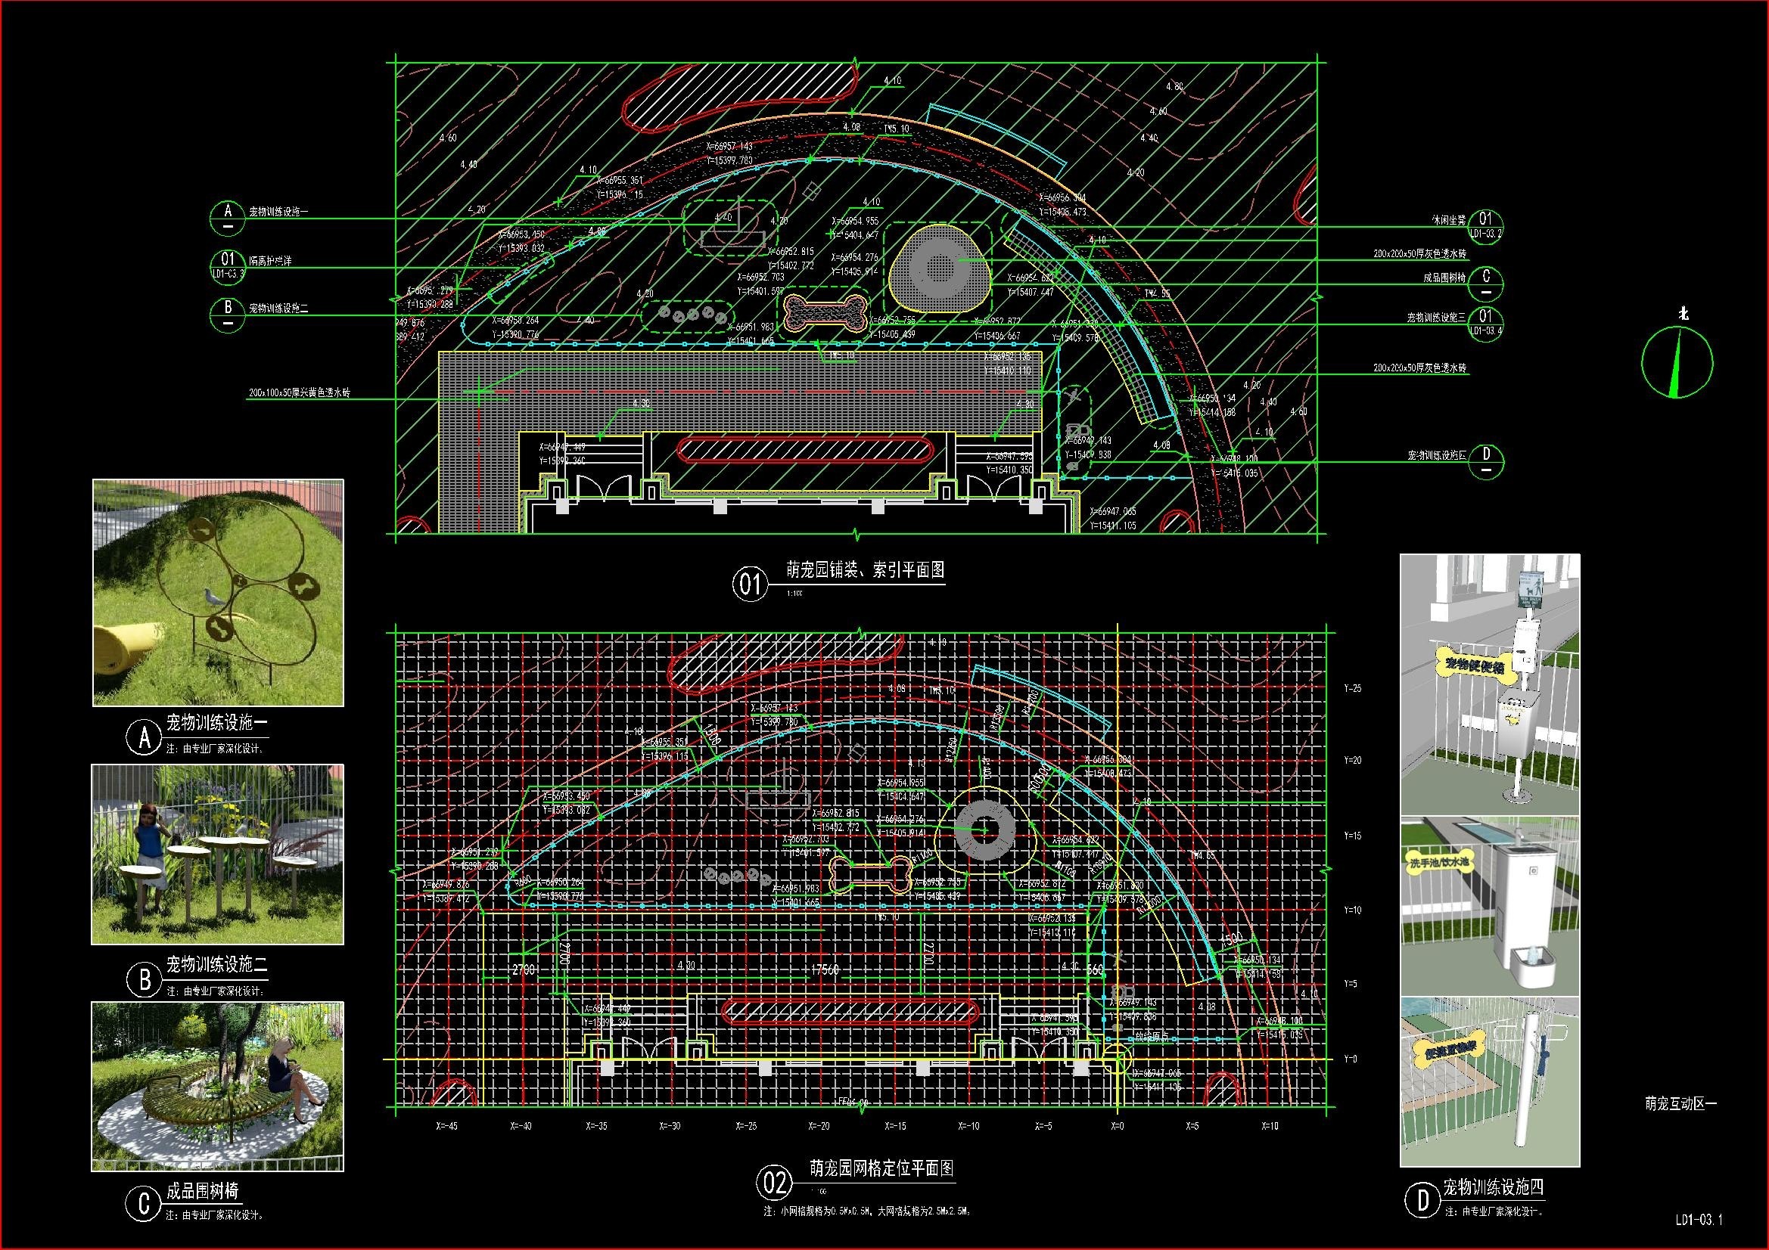1769x1250 pixels.
Task: Open the 成品围树椅 tree bench rendering thumbnail
Action: coord(218,1086)
